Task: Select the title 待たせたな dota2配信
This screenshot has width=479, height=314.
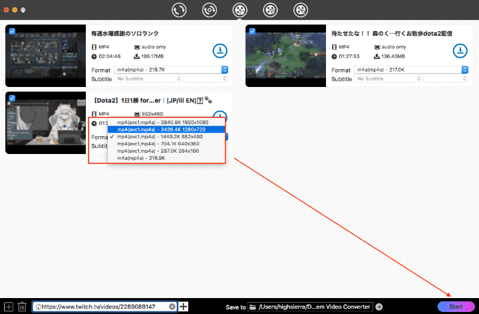Action: tap(392, 34)
